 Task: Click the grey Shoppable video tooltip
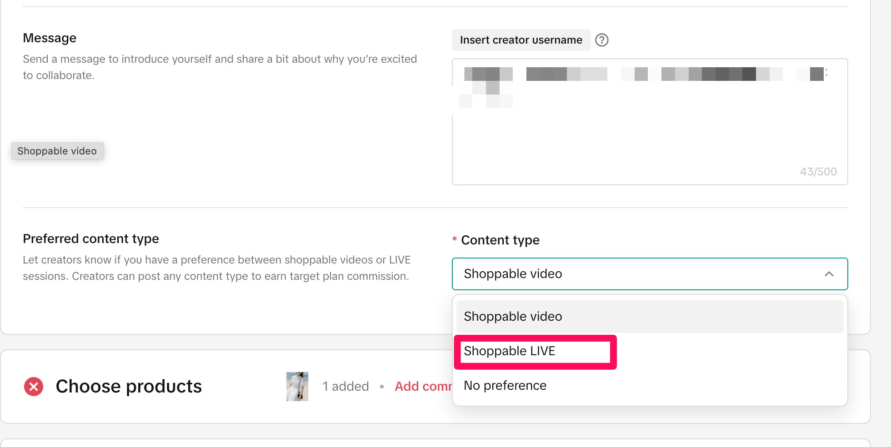57,151
